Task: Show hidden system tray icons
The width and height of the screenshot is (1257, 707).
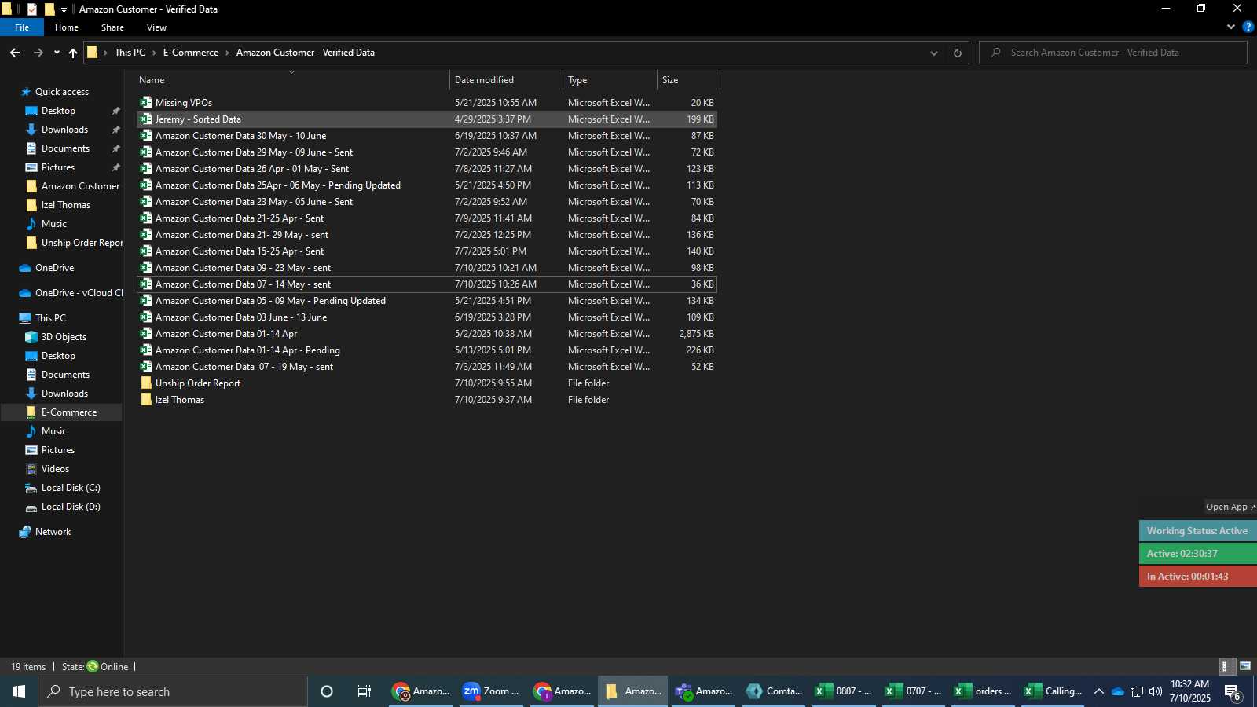Action: coord(1098,691)
